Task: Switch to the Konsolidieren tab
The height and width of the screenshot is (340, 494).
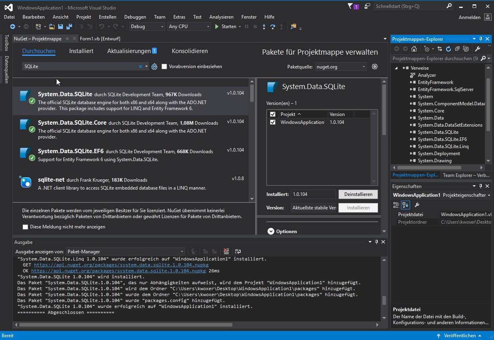Action: [190, 51]
